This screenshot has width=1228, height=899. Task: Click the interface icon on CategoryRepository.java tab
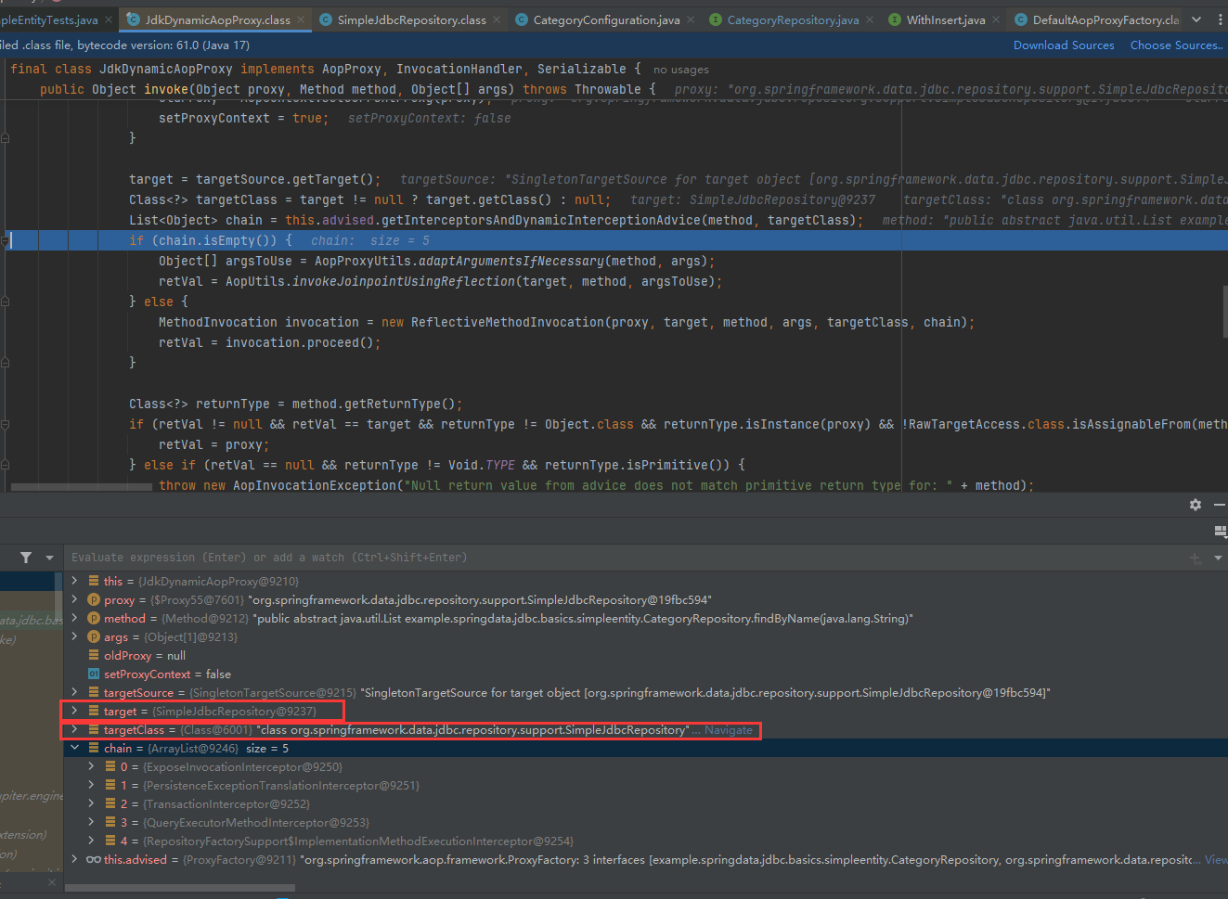[716, 19]
